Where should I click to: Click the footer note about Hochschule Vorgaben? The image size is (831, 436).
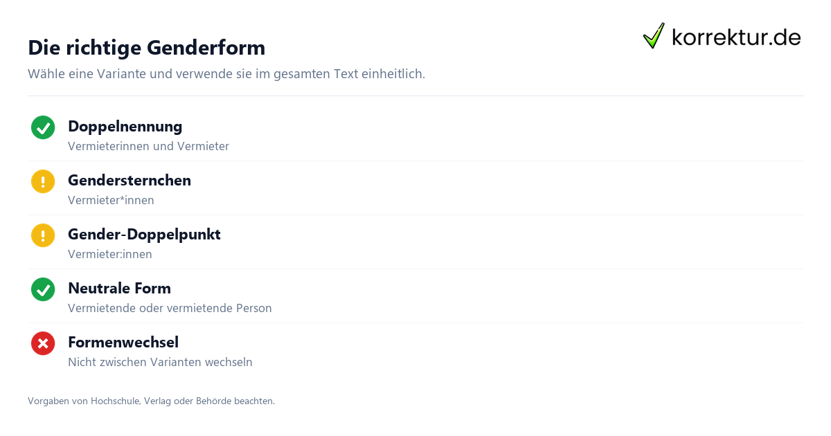151,401
